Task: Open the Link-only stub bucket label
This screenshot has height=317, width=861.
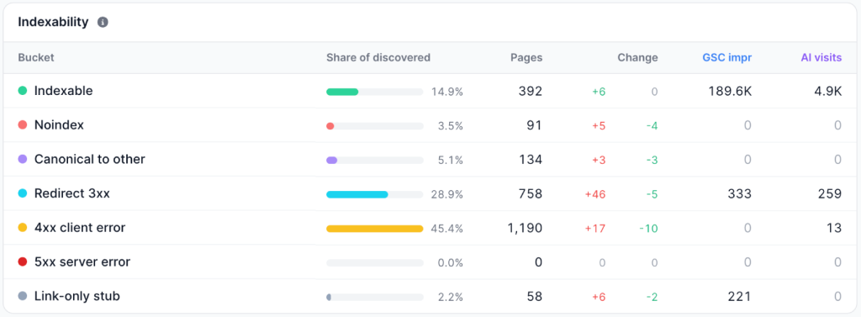Action: [77, 296]
